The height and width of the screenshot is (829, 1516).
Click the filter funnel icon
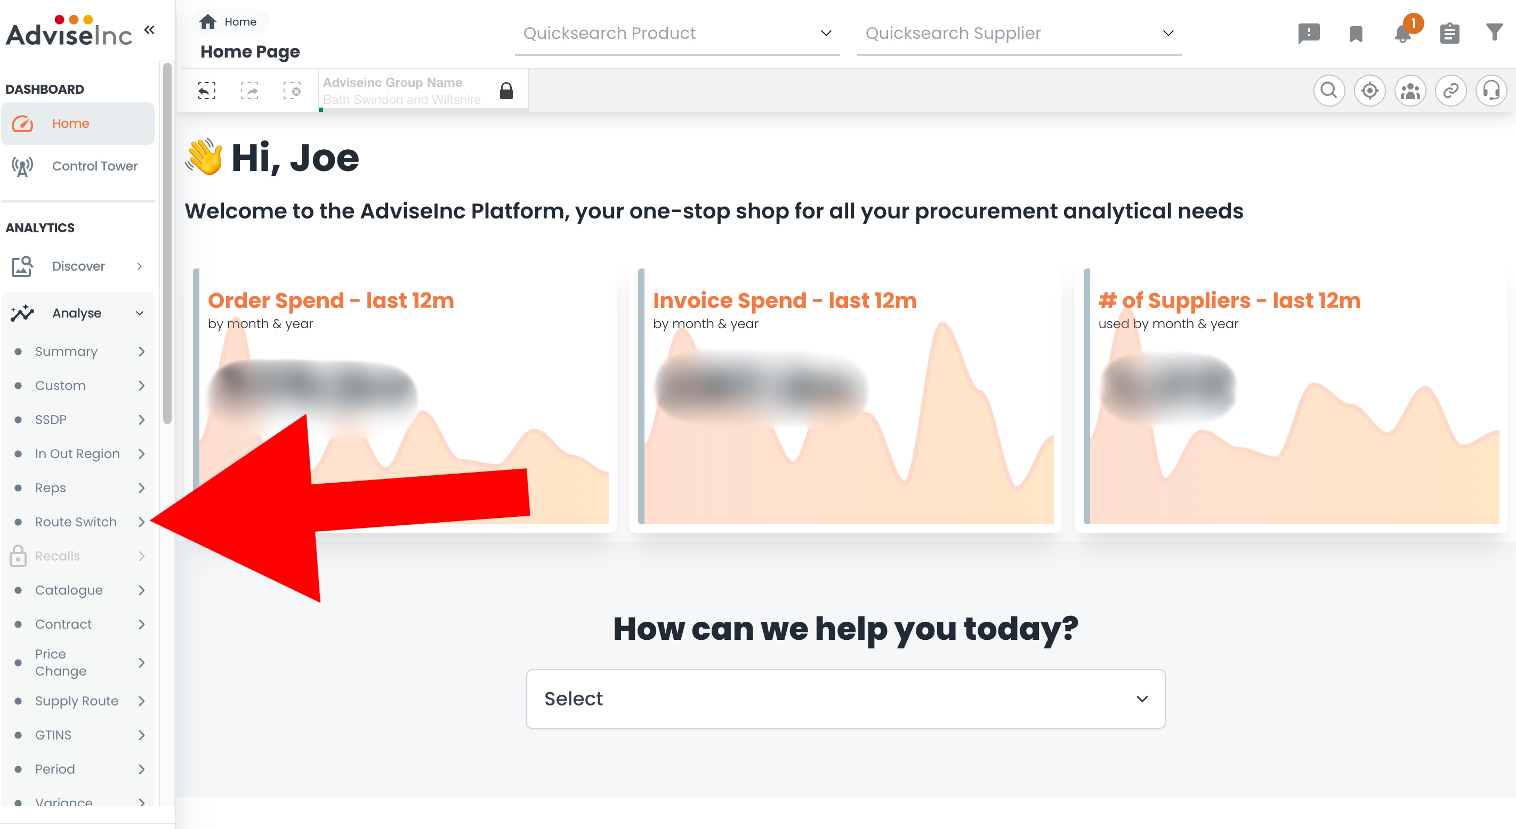1494,32
